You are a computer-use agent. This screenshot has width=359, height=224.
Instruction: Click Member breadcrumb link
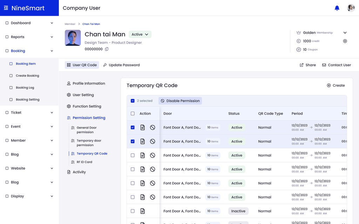click(x=70, y=24)
